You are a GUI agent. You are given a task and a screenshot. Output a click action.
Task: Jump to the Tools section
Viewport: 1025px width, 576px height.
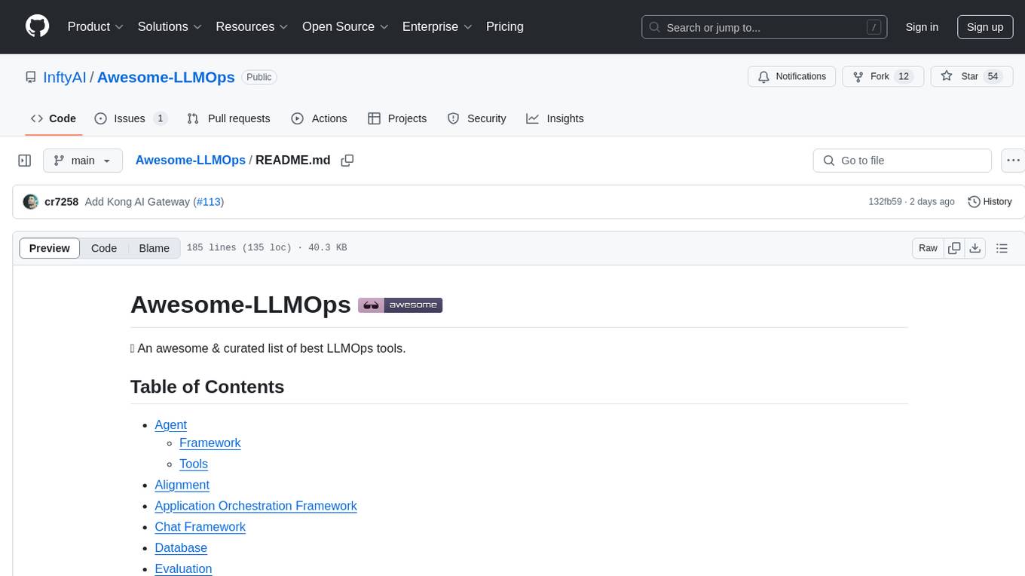(193, 464)
